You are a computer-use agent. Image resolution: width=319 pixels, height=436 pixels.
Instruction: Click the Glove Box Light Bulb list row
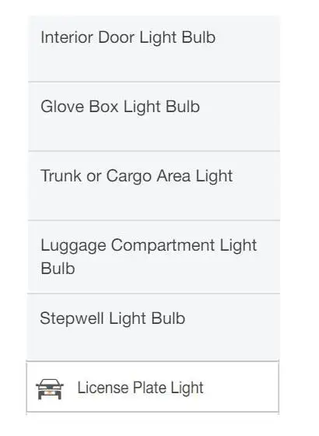(154, 117)
